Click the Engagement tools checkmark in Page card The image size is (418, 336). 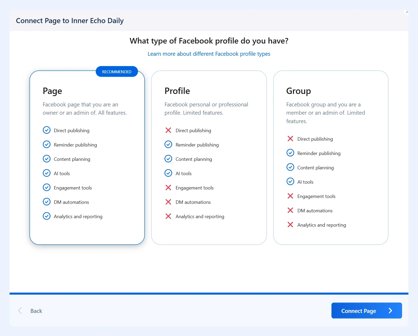coord(47,187)
